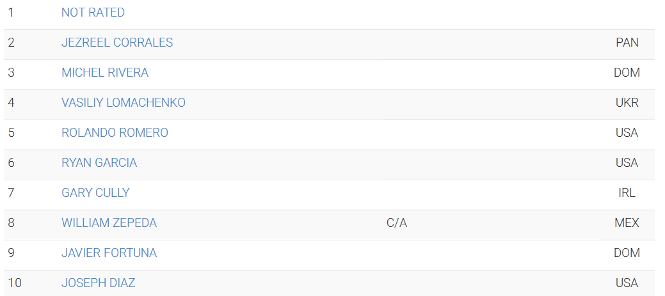This screenshot has width=665, height=296.
Task: Click the rank number 4 cell
Action: tap(11, 103)
